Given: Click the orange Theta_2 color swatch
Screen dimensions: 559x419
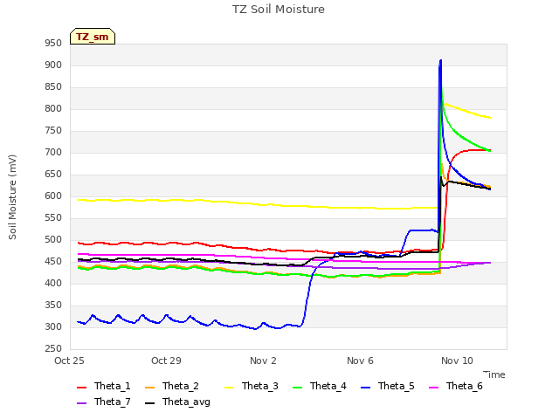Looking at the screenshot, I should (149, 388).
